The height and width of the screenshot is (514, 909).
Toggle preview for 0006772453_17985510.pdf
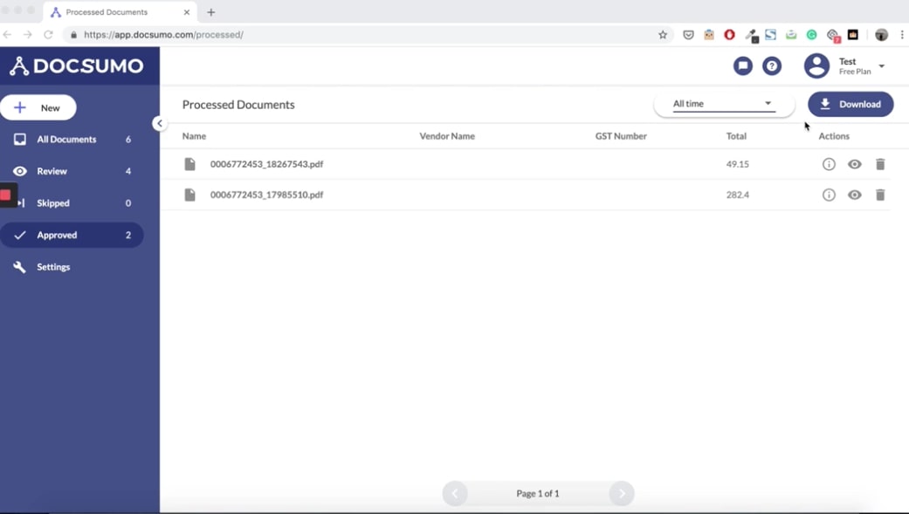[854, 195]
